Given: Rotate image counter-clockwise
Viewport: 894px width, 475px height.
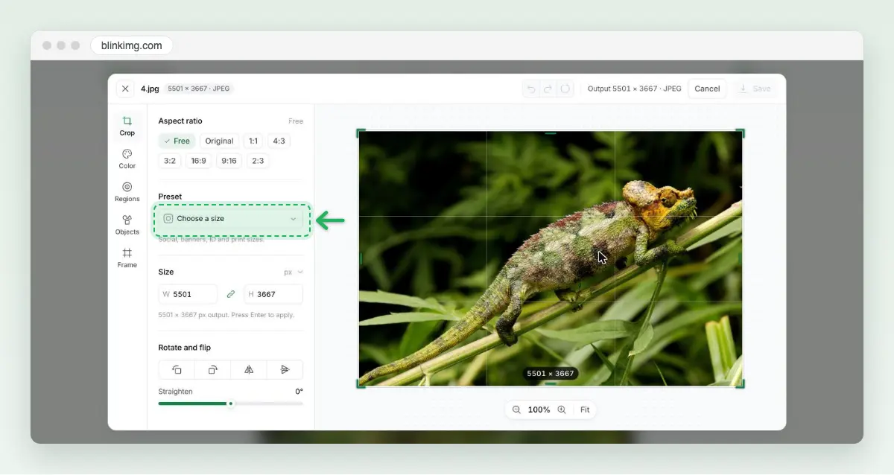Looking at the screenshot, I should [x=177, y=369].
